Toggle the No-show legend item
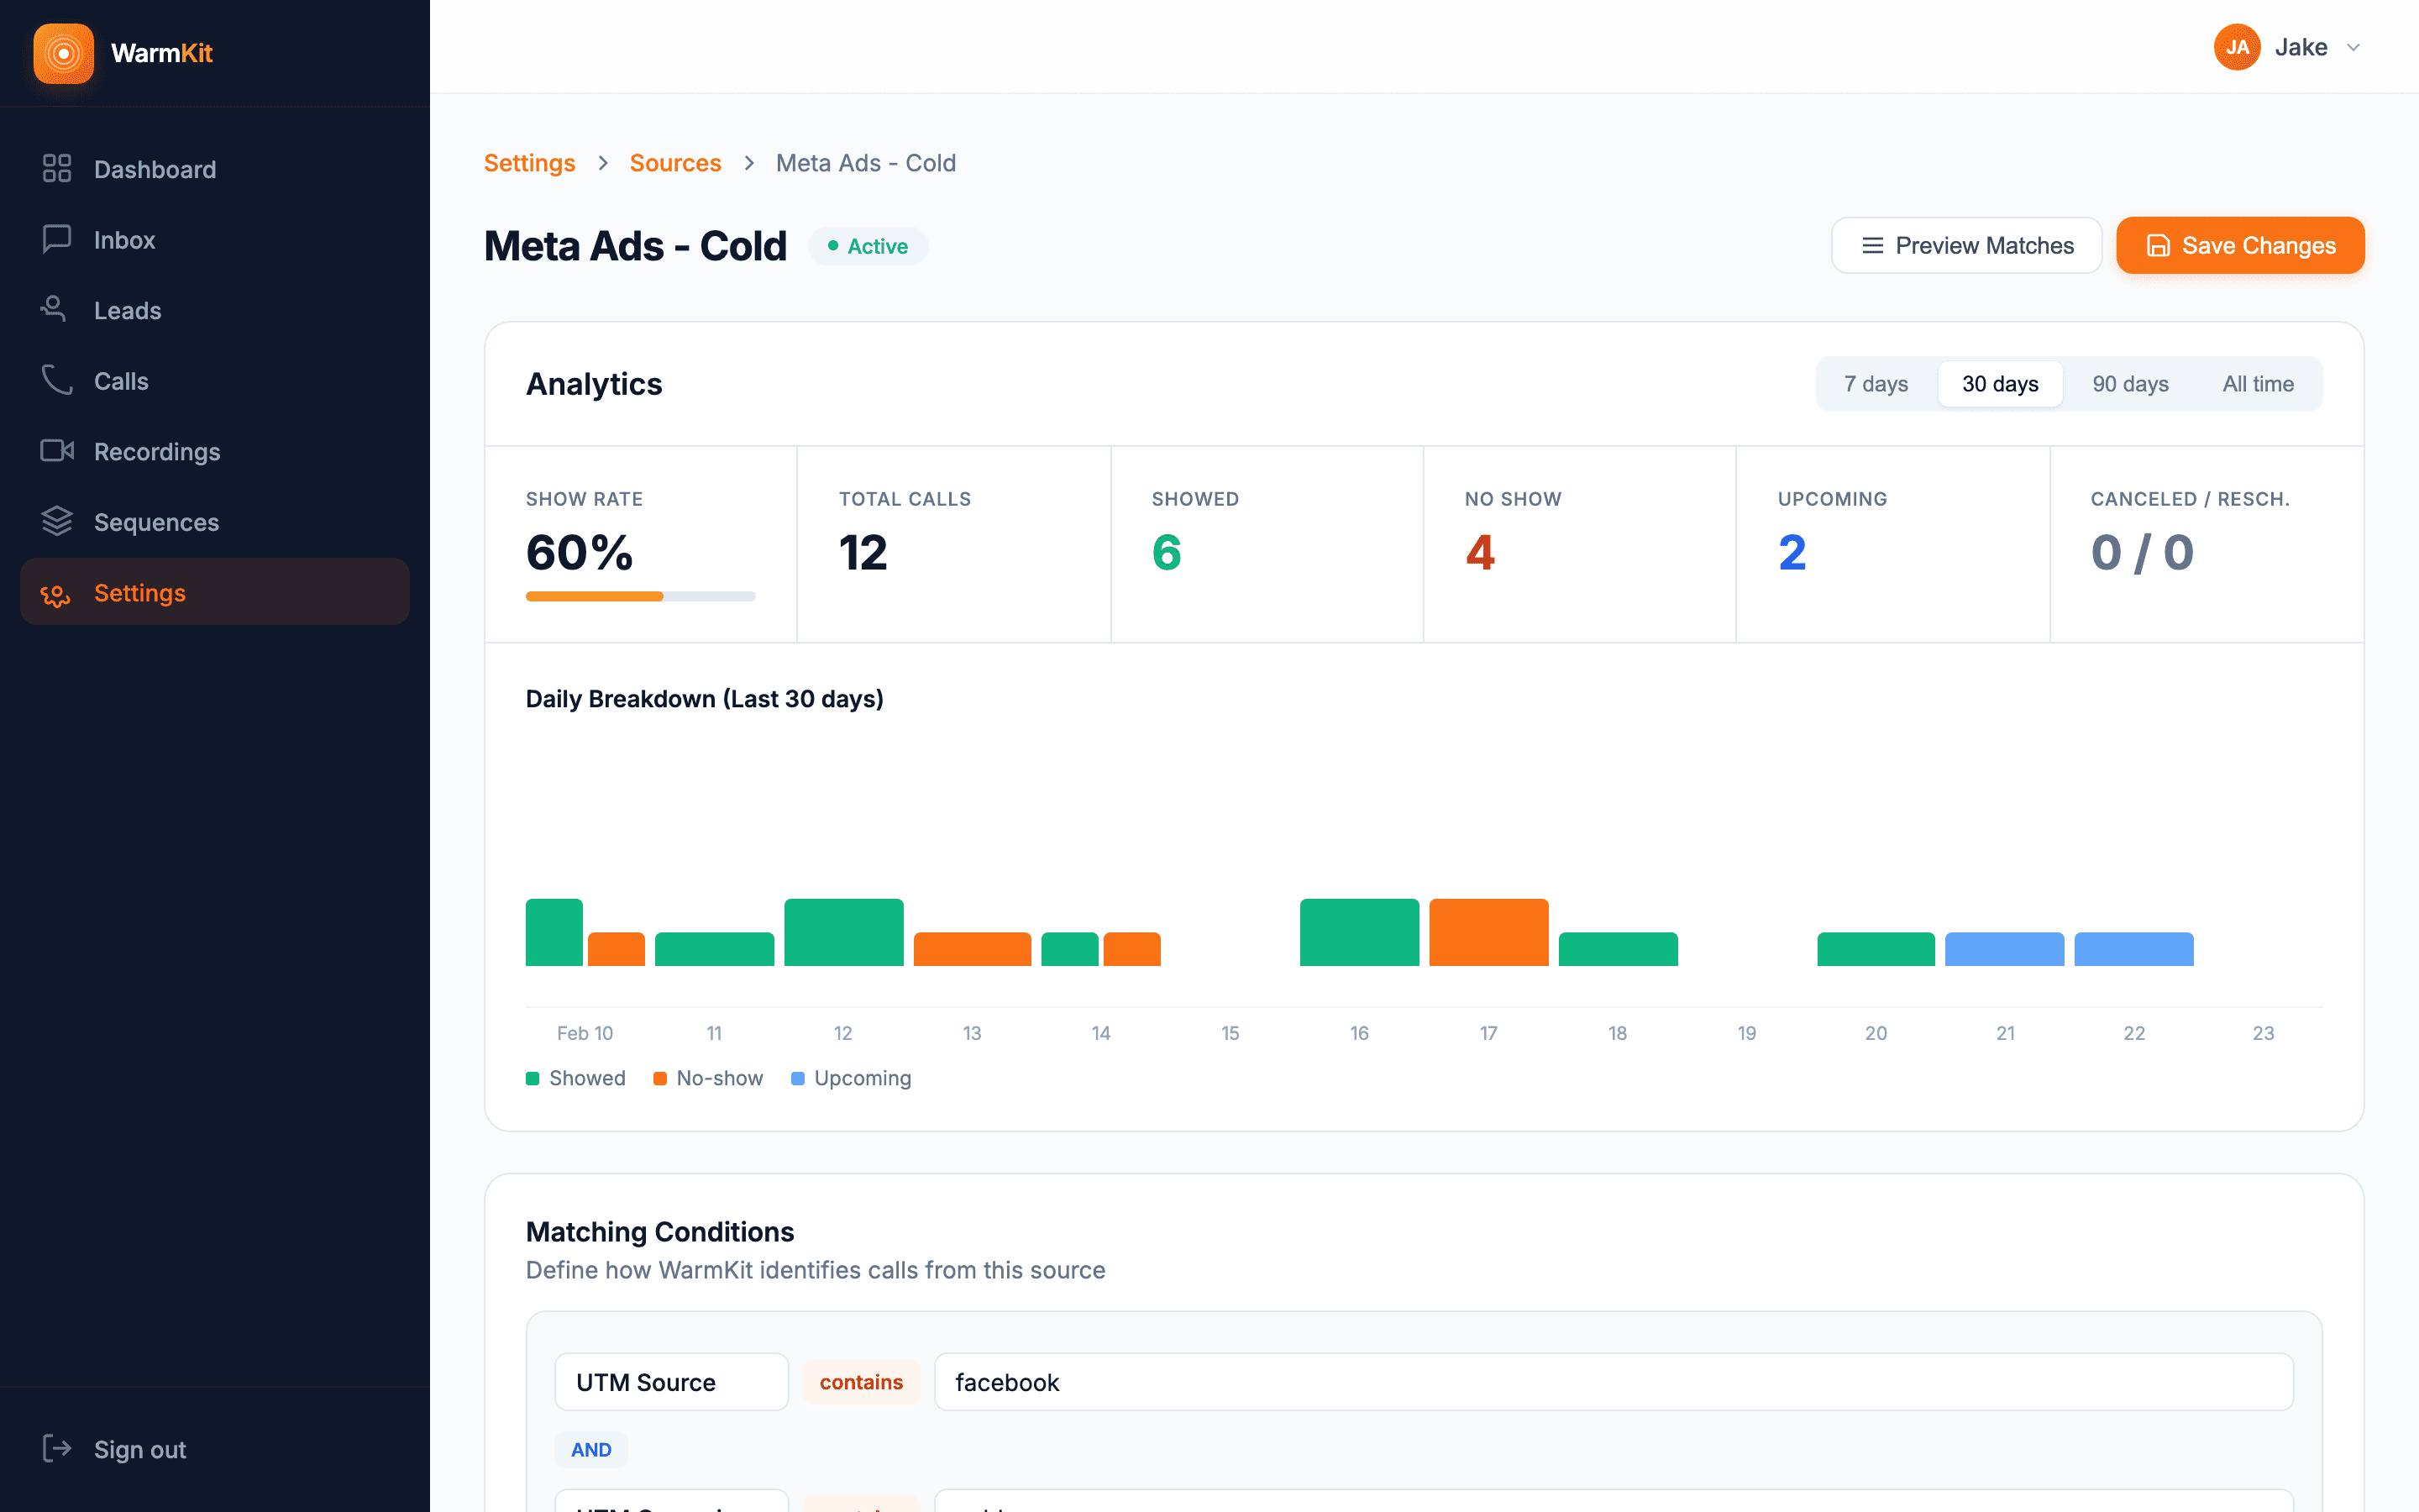This screenshot has width=2419, height=1512. tap(708, 1078)
